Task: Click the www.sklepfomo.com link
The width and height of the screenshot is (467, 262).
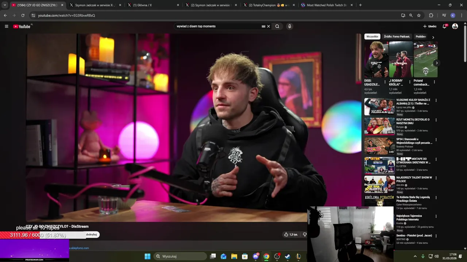Action: (79, 248)
